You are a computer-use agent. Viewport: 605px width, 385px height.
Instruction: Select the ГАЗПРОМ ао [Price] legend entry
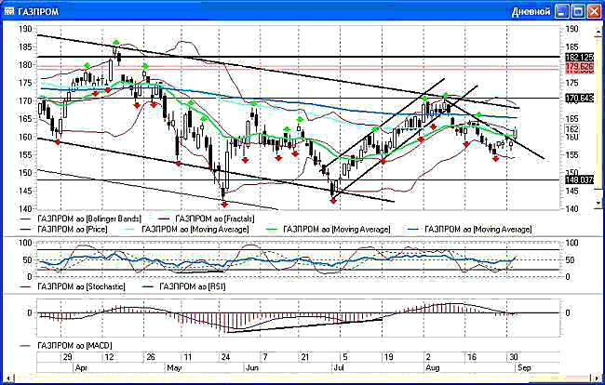click(64, 230)
